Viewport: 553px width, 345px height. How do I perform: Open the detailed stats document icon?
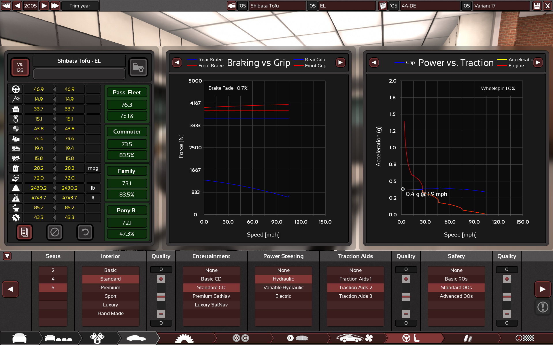24,232
